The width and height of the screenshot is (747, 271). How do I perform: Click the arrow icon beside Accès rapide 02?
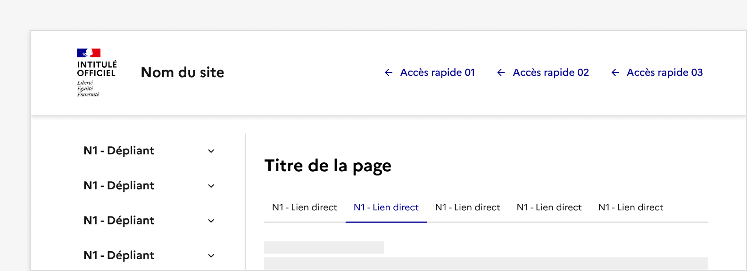pyautogui.click(x=501, y=72)
